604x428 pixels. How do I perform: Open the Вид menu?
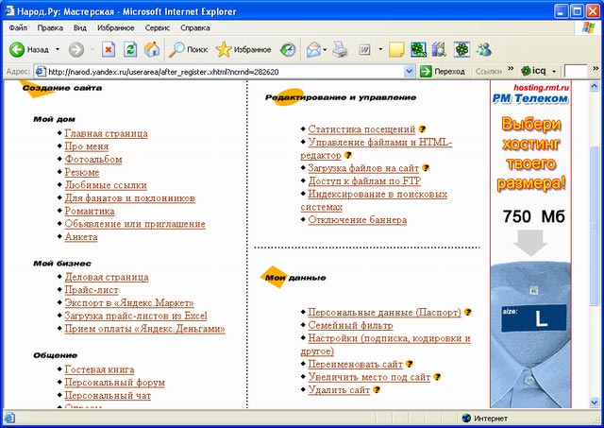coord(79,27)
